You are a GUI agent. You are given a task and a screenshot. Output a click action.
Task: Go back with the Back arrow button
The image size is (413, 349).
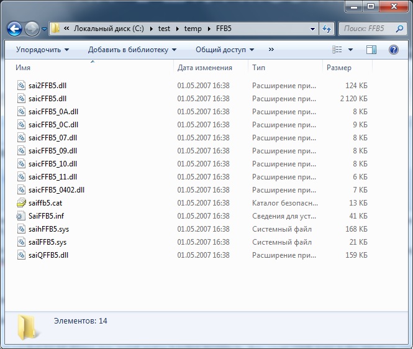pyautogui.click(x=14, y=29)
